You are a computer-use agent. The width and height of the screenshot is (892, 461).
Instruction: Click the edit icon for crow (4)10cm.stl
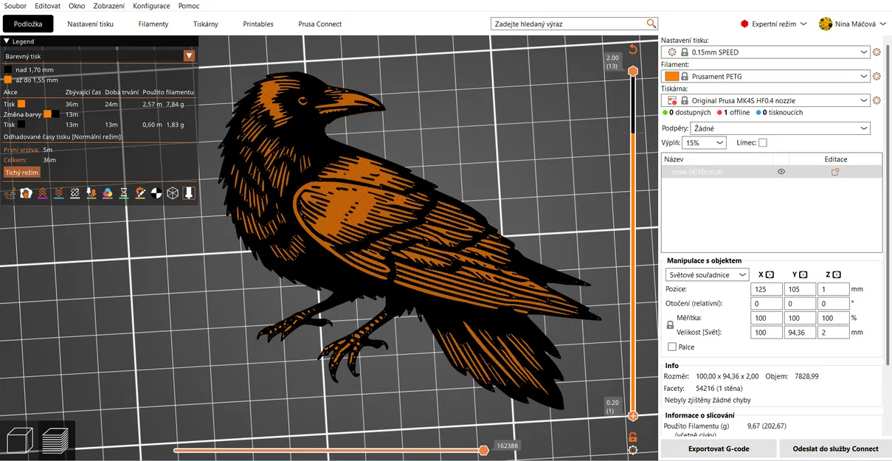pos(835,172)
